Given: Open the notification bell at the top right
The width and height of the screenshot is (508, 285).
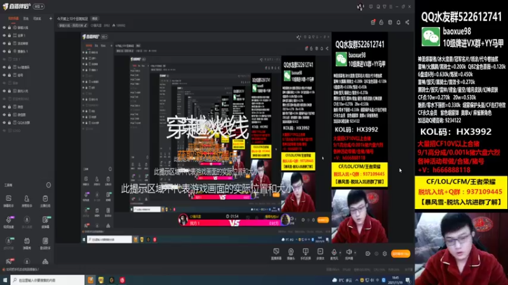Looking at the screenshot, I should pyautogui.click(x=399, y=22).
